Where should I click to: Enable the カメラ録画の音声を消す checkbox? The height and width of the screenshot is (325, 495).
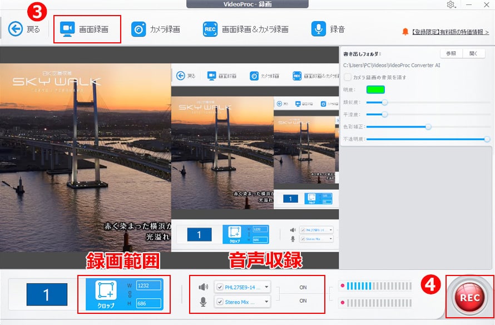click(347, 77)
